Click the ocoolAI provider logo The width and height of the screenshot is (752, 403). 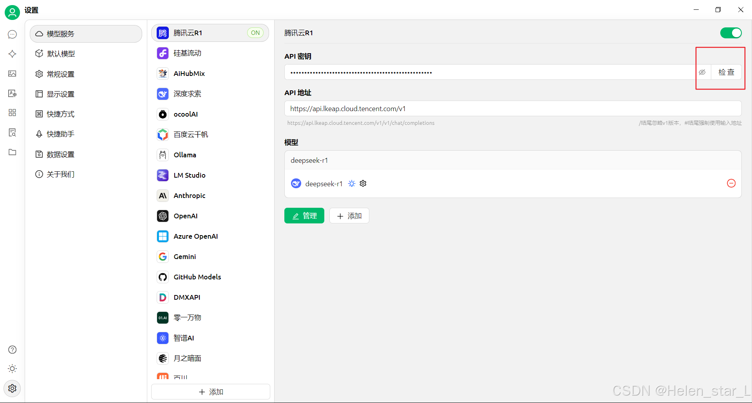pyautogui.click(x=163, y=114)
